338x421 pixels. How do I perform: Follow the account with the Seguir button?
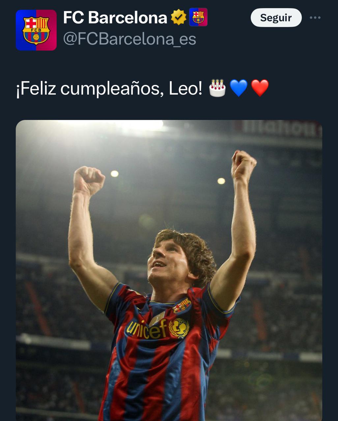(276, 17)
